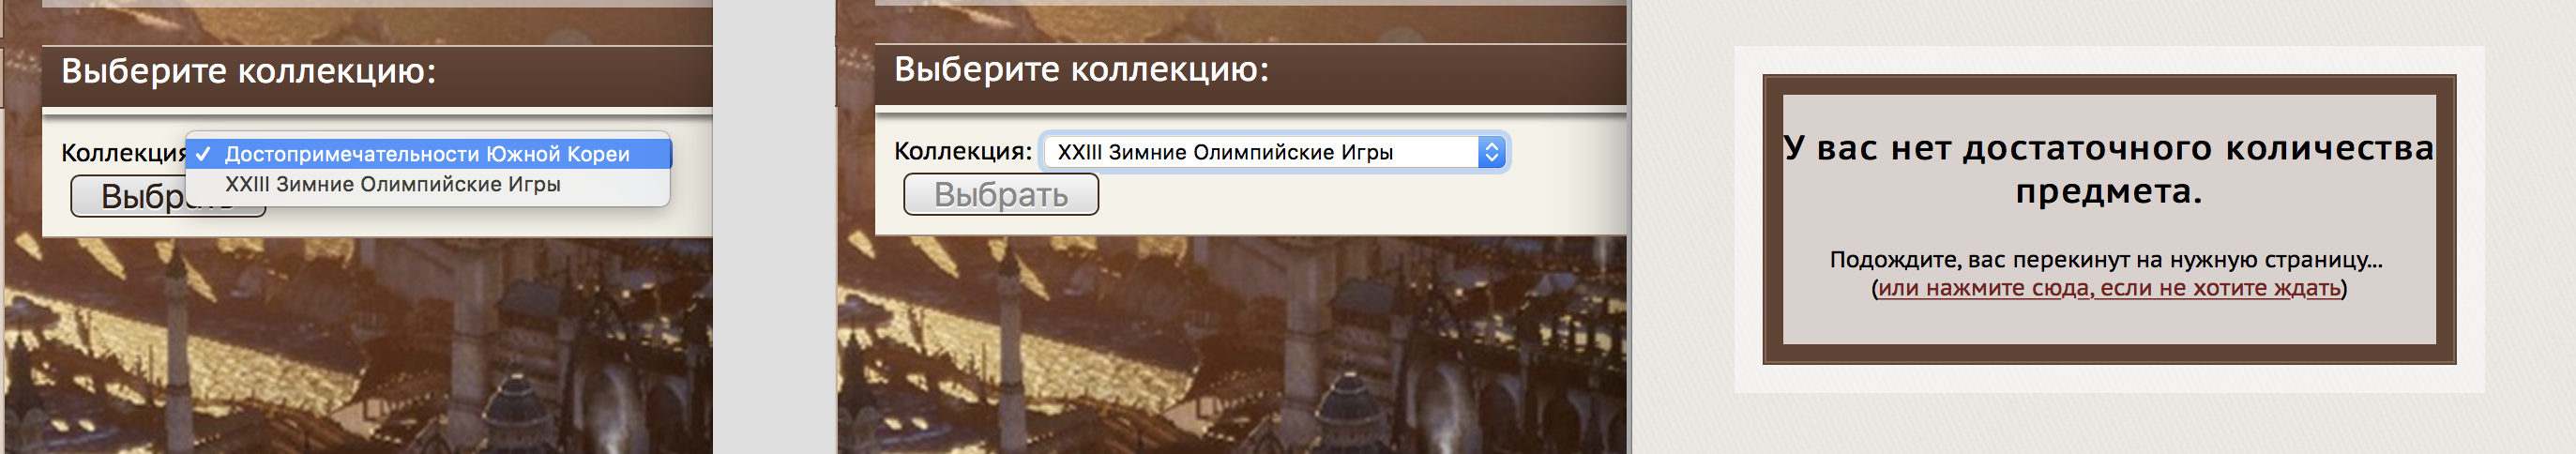Click the blue up-down arrows of the collection dropdown
Viewport: 2576px width, 454px height.
tap(1492, 152)
